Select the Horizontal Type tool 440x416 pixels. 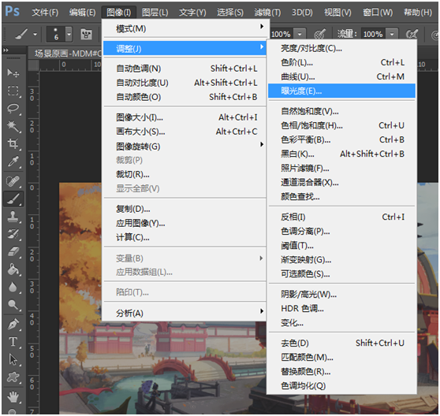pyautogui.click(x=13, y=342)
